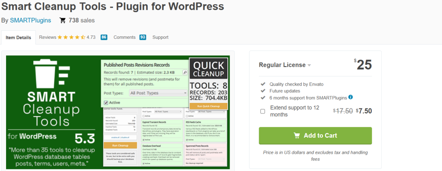Click the 93 comments count badge

point(142,37)
